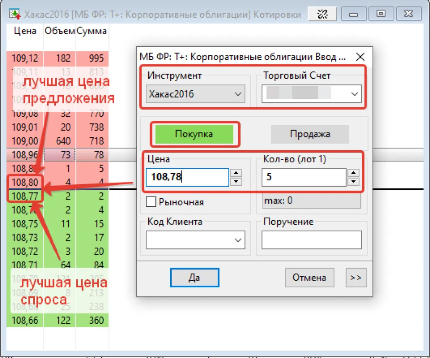The width and height of the screenshot is (430, 358).
Task: Decrease price with the down arrow
Action: coord(237,181)
